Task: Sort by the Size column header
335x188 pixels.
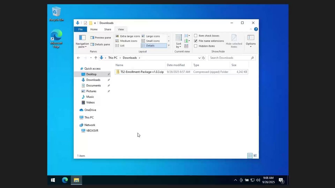Action: tap(239, 65)
